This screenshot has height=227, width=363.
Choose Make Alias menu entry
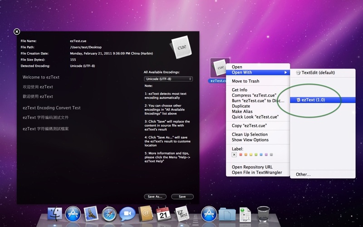point(258,111)
